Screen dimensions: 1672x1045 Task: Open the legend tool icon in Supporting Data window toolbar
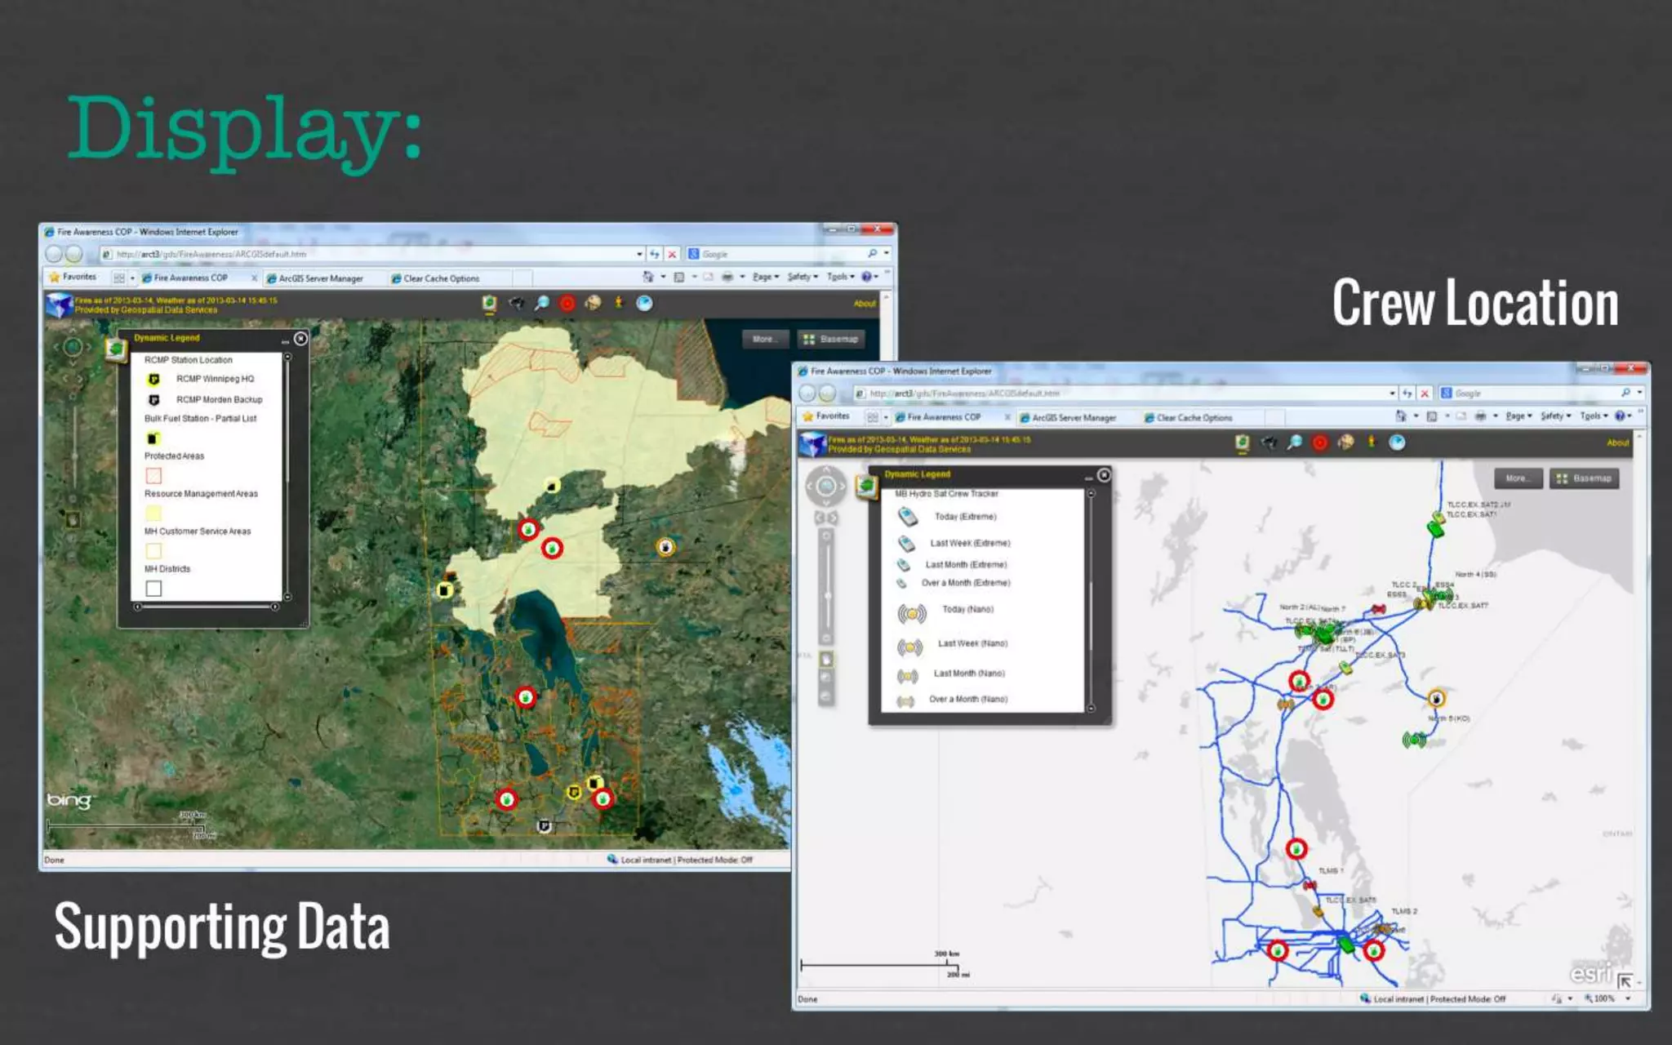pos(489,304)
